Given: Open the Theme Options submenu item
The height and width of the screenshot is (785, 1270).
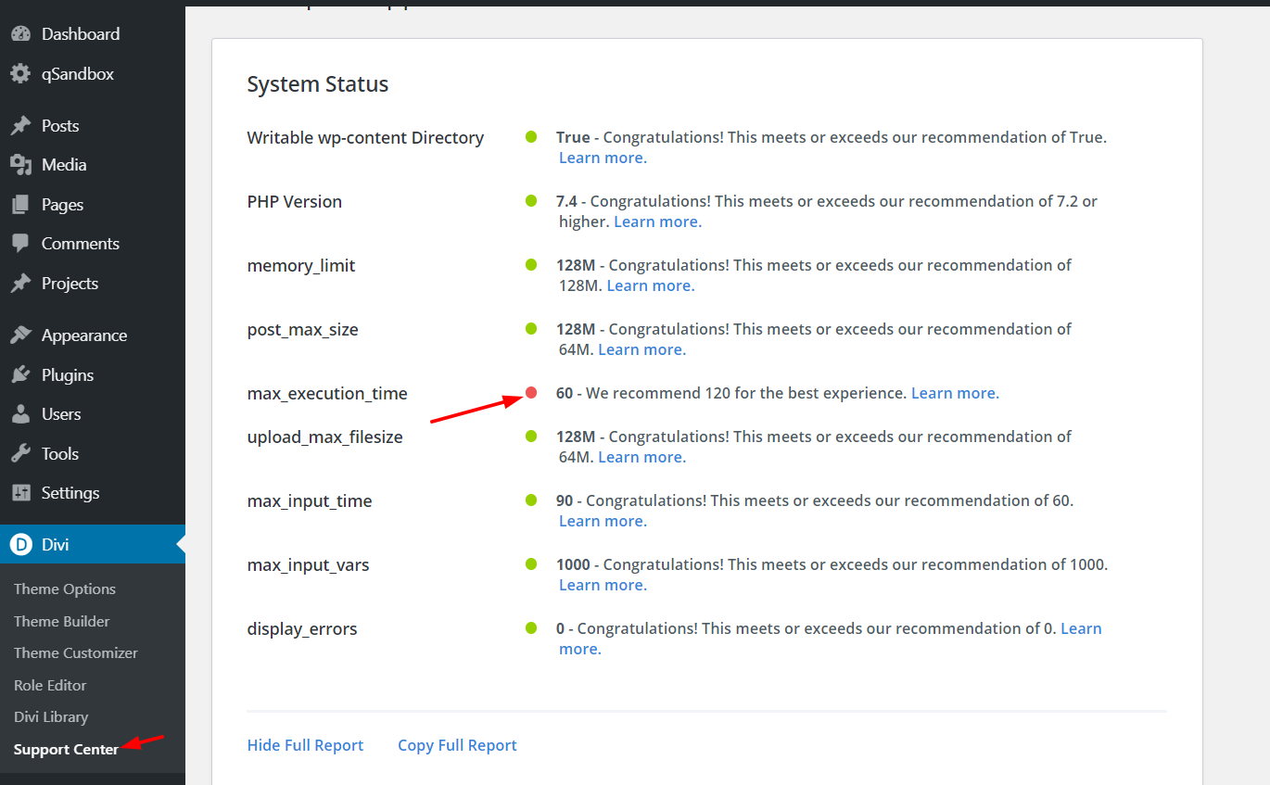Looking at the screenshot, I should pyautogui.click(x=65, y=589).
